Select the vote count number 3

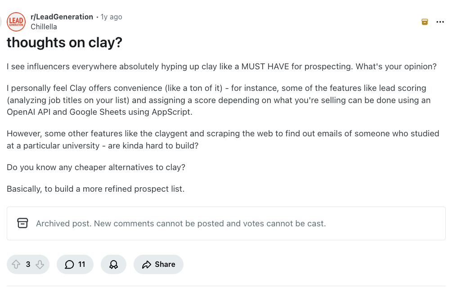[28, 264]
